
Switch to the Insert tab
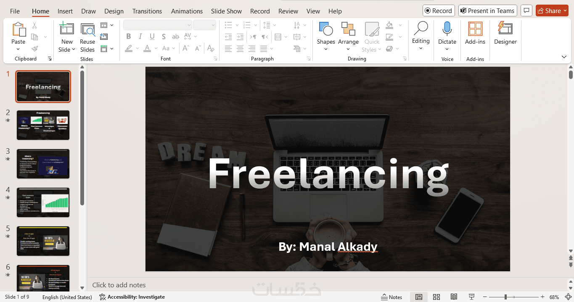(x=65, y=11)
